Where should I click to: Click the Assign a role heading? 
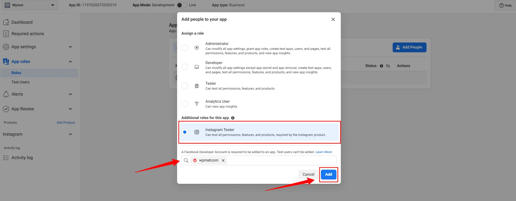(x=193, y=33)
